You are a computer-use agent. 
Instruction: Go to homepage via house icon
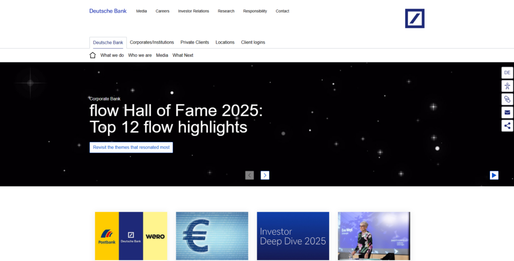coord(92,55)
